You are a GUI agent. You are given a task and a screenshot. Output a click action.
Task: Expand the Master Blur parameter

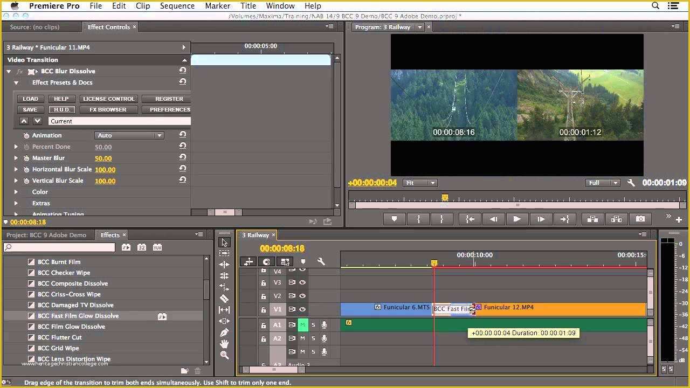pos(16,158)
